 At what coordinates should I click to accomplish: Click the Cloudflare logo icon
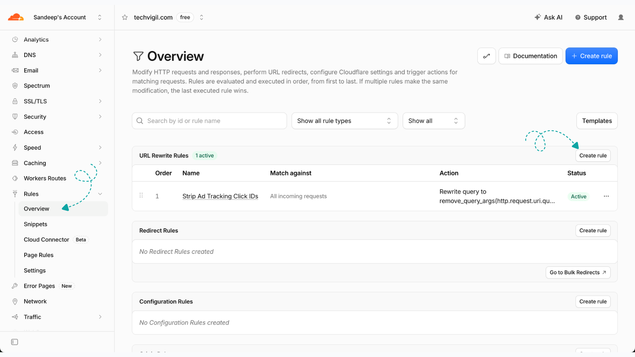[16, 17]
